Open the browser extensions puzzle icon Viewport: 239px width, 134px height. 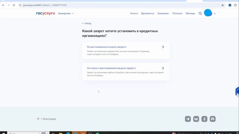click(235, 5)
